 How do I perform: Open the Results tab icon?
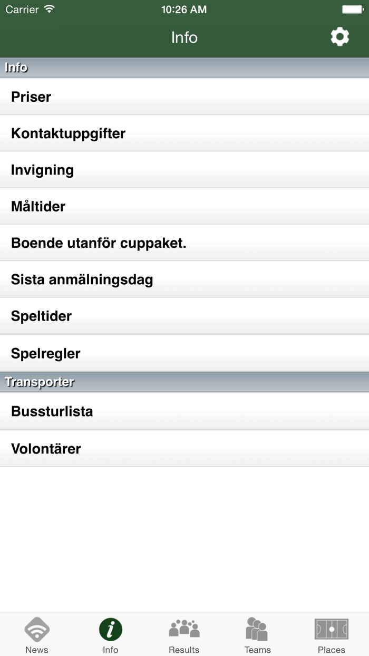point(184,629)
